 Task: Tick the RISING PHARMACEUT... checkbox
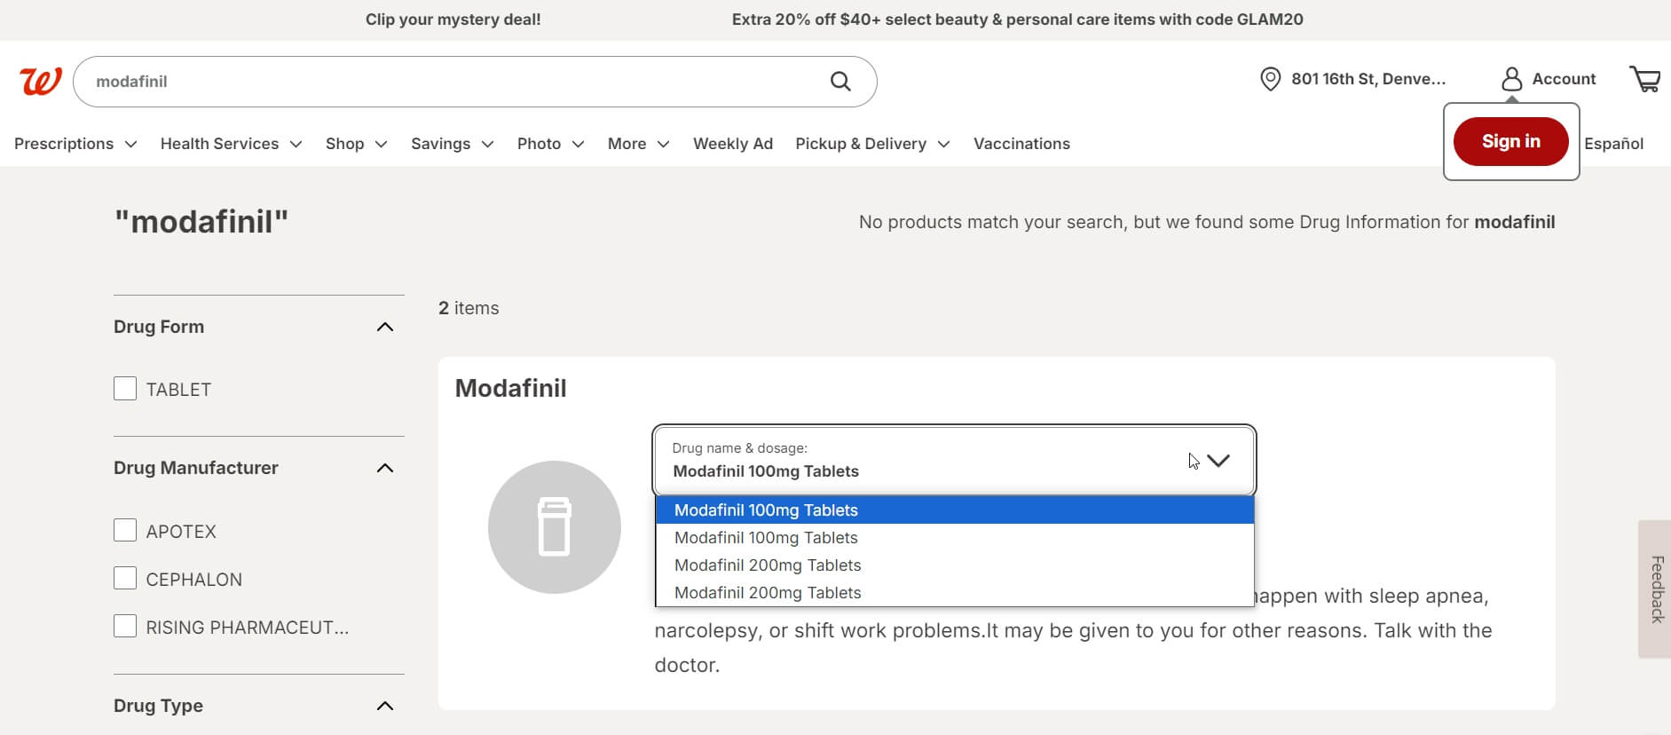pyautogui.click(x=125, y=627)
